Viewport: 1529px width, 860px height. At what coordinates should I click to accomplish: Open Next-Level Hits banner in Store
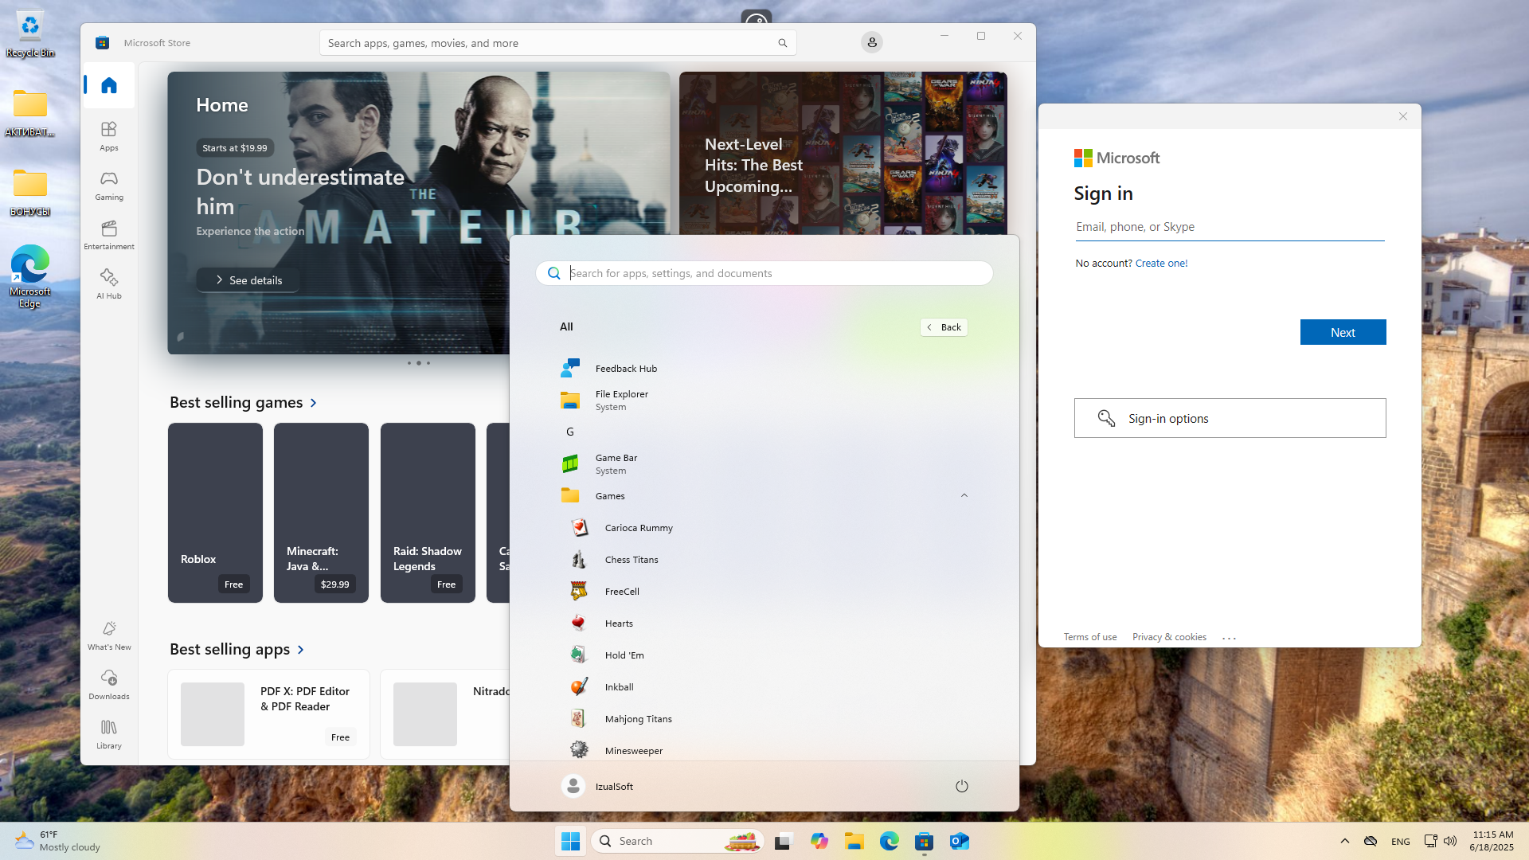coord(843,153)
